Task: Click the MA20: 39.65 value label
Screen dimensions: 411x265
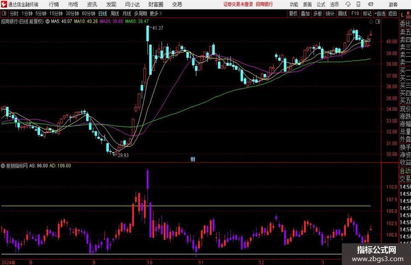Action: click(x=111, y=21)
